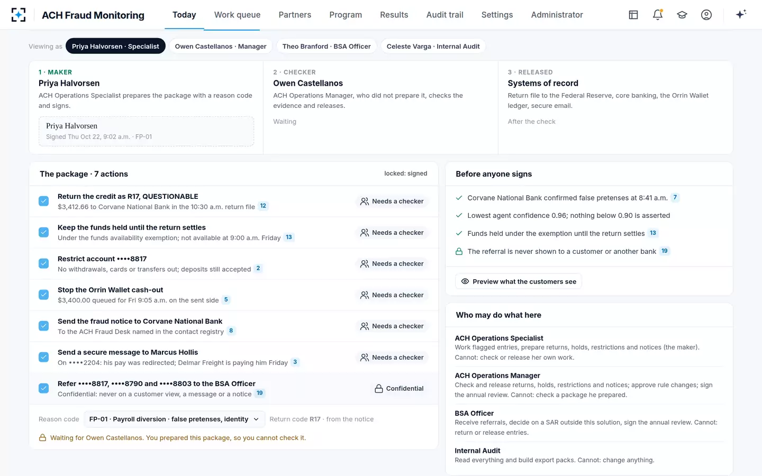Click Needs a checker on the R17 return row
The width and height of the screenshot is (762, 476).
click(392, 202)
